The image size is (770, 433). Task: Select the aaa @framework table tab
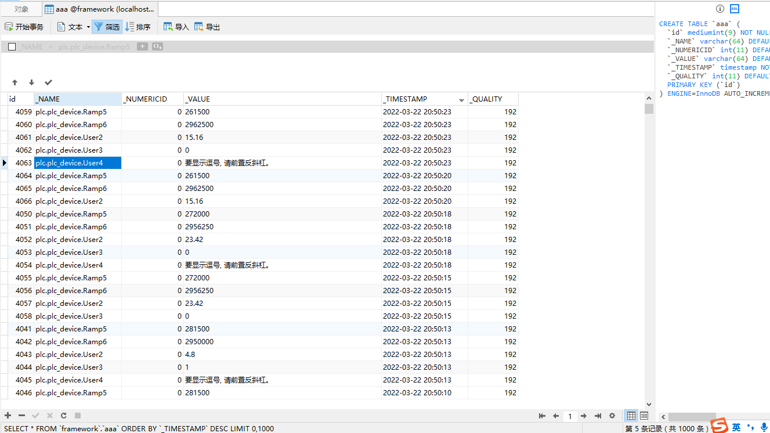(x=99, y=9)
